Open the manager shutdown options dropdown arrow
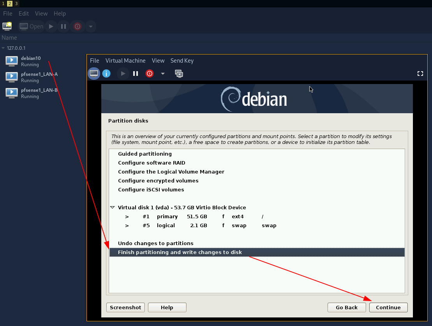Viewport: 432px width, 326px height. pyautogui.click(x=91, y=27)
